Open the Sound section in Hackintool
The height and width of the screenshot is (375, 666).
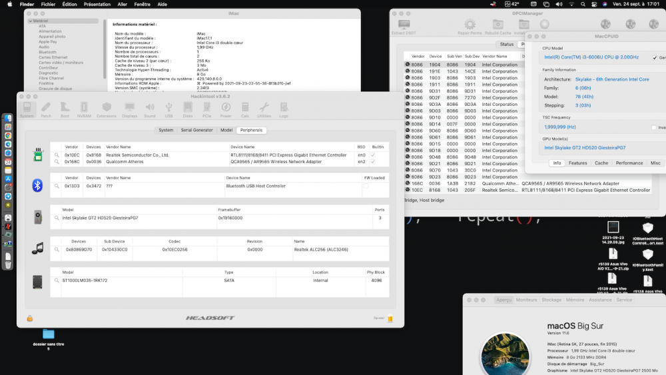(x=149, y=110)
